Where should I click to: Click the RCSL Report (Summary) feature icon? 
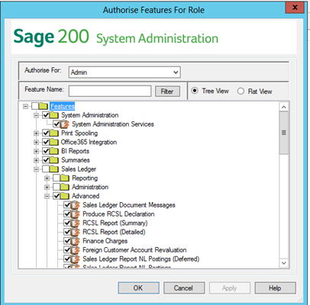pyautogui.click(x=76, y=223)
